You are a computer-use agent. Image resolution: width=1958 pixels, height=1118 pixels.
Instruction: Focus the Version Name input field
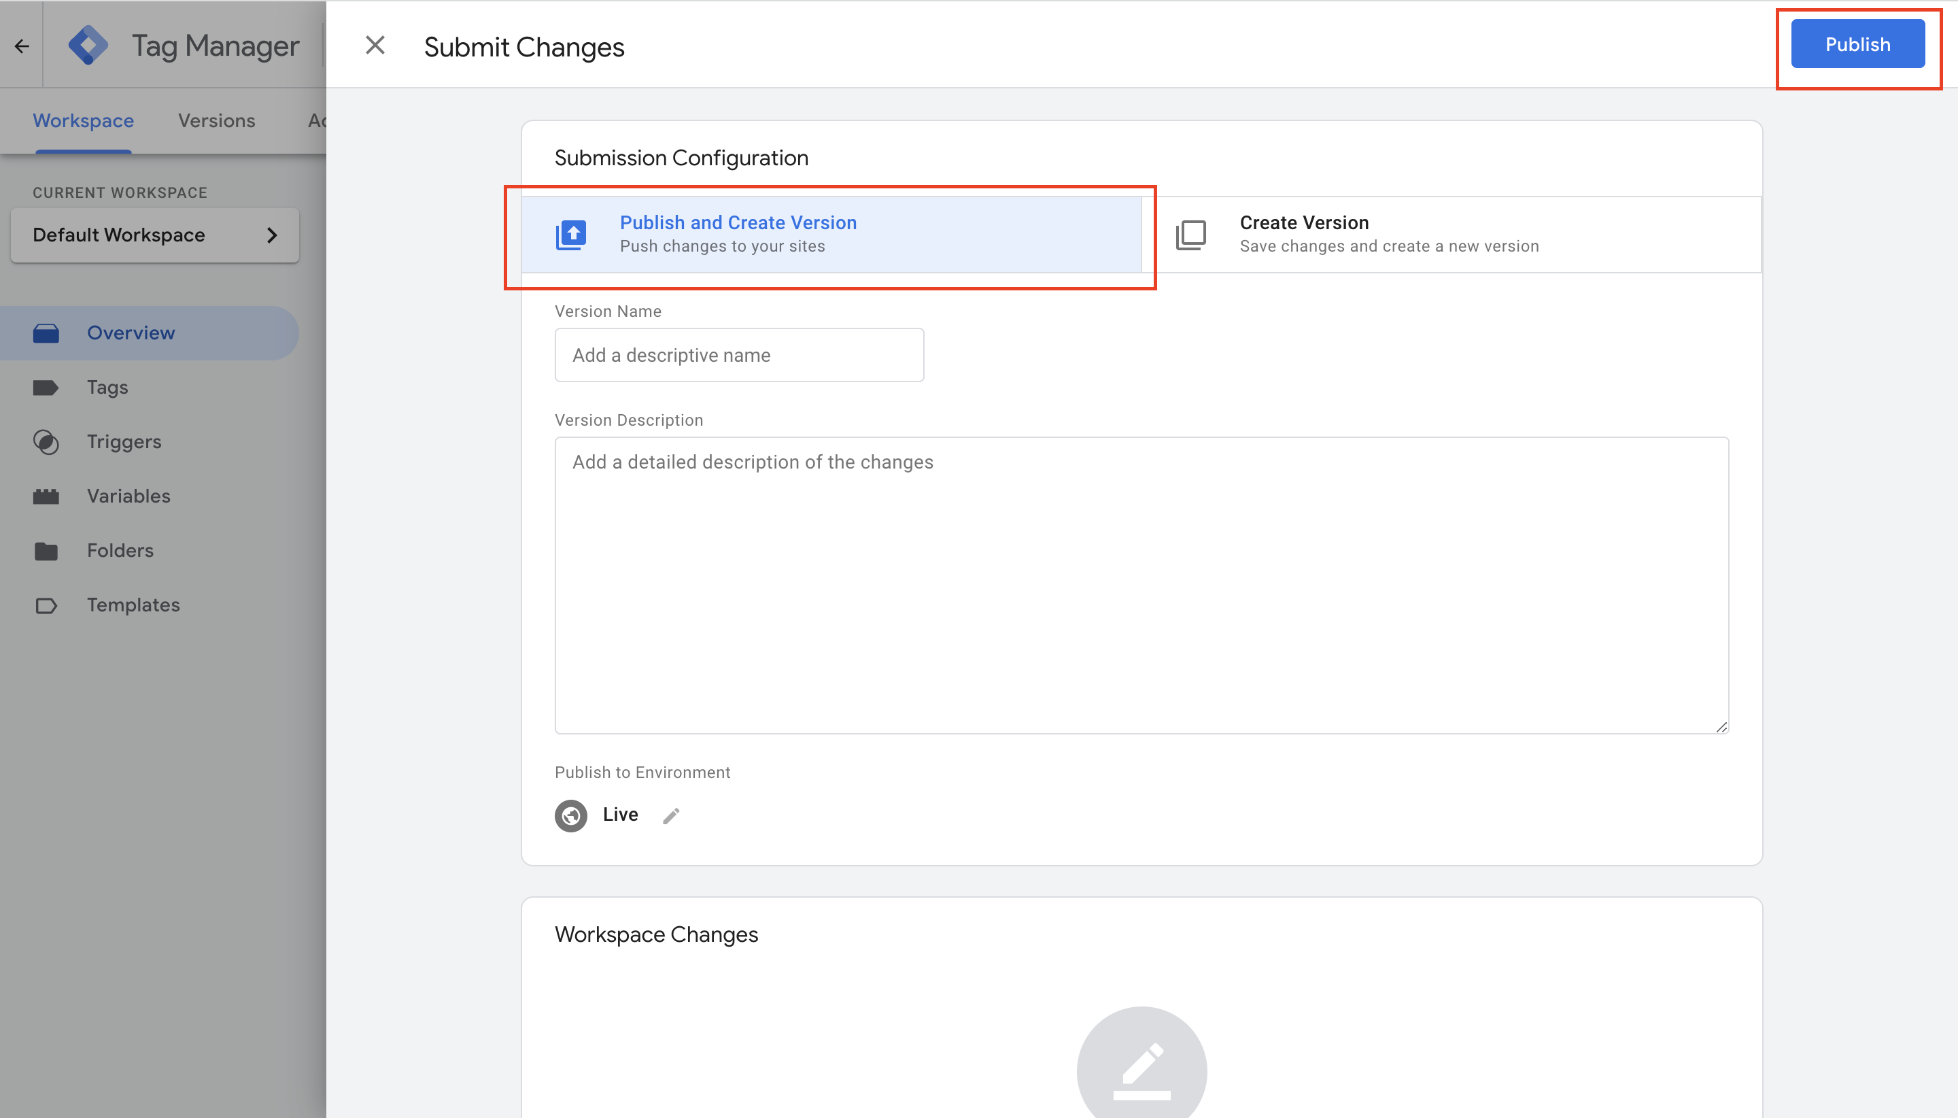[739, 355]
